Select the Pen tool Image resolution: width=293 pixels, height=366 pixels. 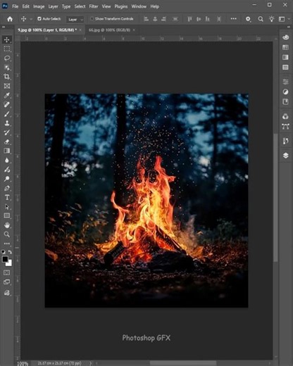coord(7,188)
